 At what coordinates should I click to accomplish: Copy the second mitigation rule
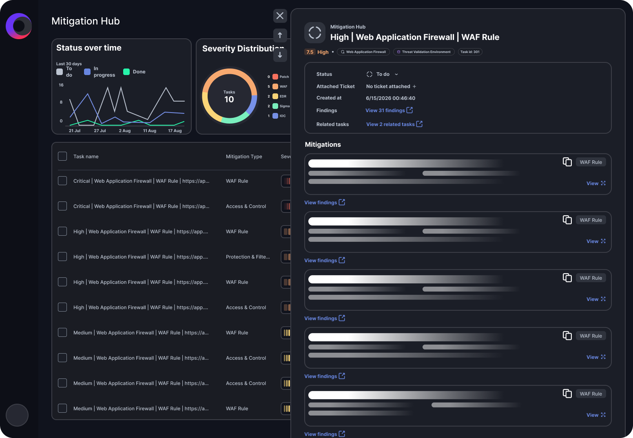pyautogui.click(x=567, y=220)
